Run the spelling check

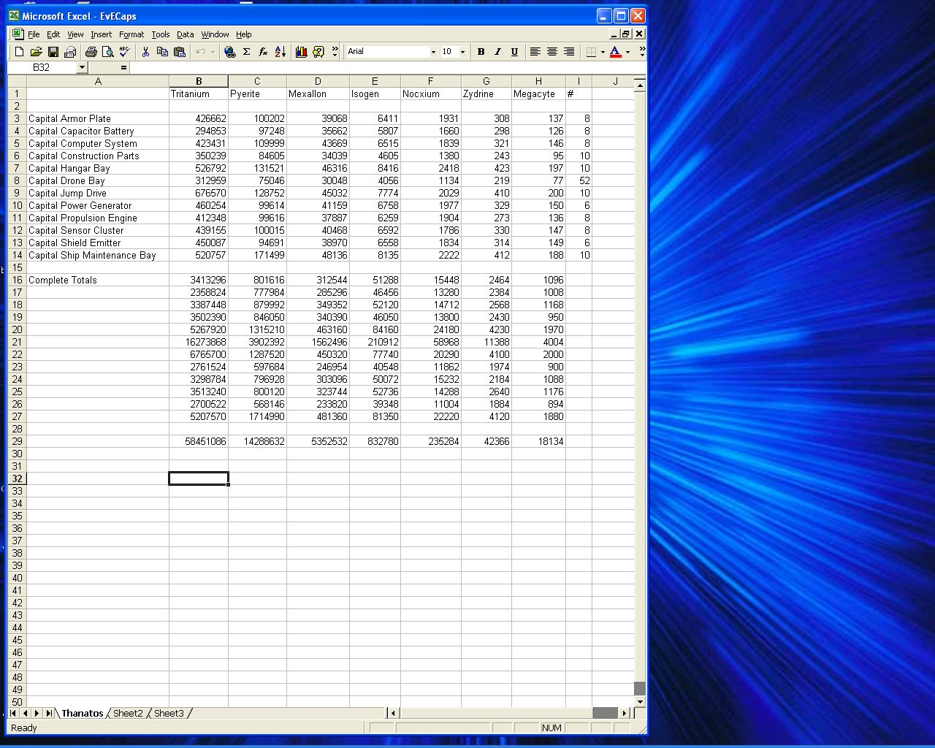pyautogui.click(x=125, y=52)
